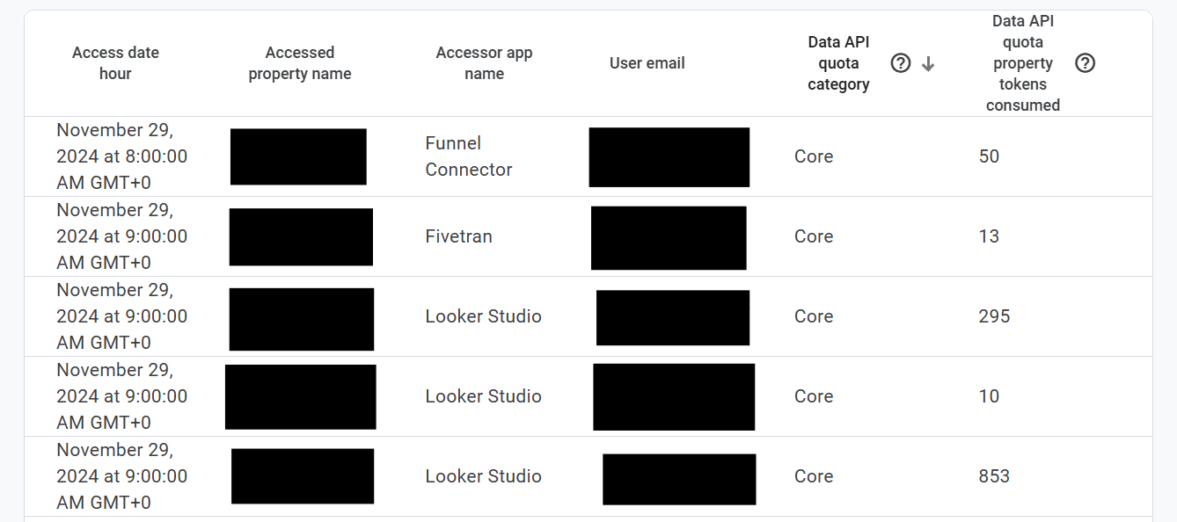Image resolution: width=1177 pixels, height=522 pixels.
Task: Select the Data API quota category header
Action: 838,63
